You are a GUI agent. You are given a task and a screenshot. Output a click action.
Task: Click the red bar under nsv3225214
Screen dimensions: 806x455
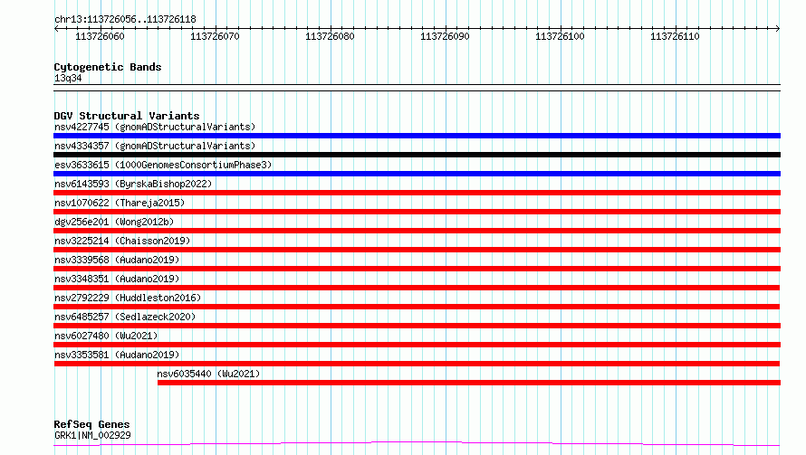[x=417, y=250]
